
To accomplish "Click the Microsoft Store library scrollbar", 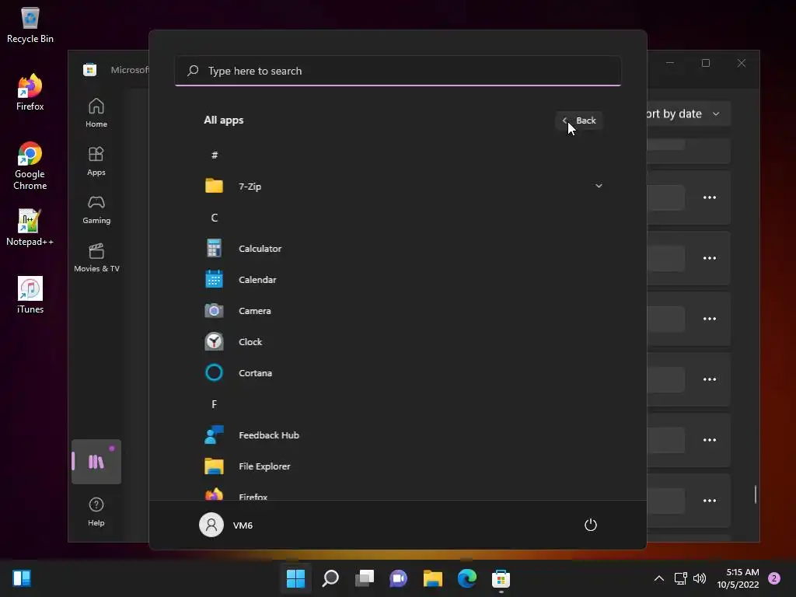I will tap(756, 494).
